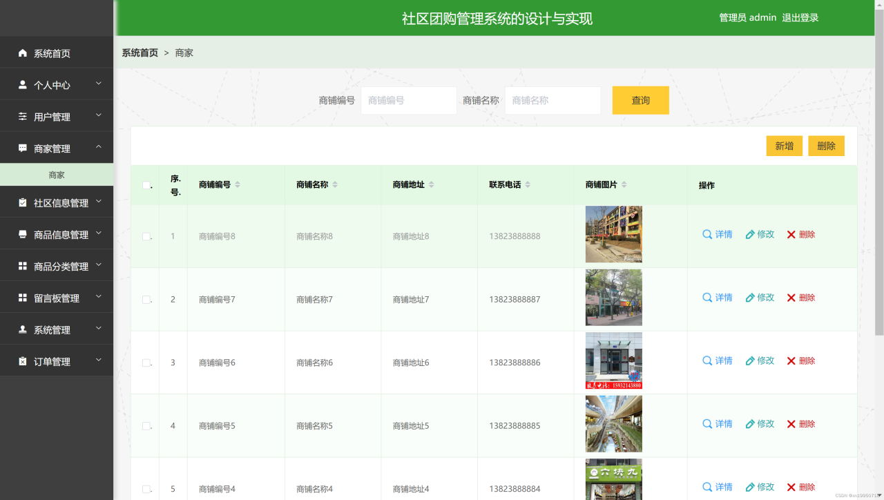Image resolution: width=884 pixels, height=500 pixels.
Task: Click the chat icon beside 商家管理
Action: coord(23,148)
